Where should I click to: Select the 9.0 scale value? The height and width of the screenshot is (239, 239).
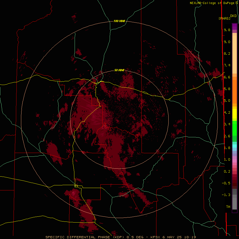point(227,42)
